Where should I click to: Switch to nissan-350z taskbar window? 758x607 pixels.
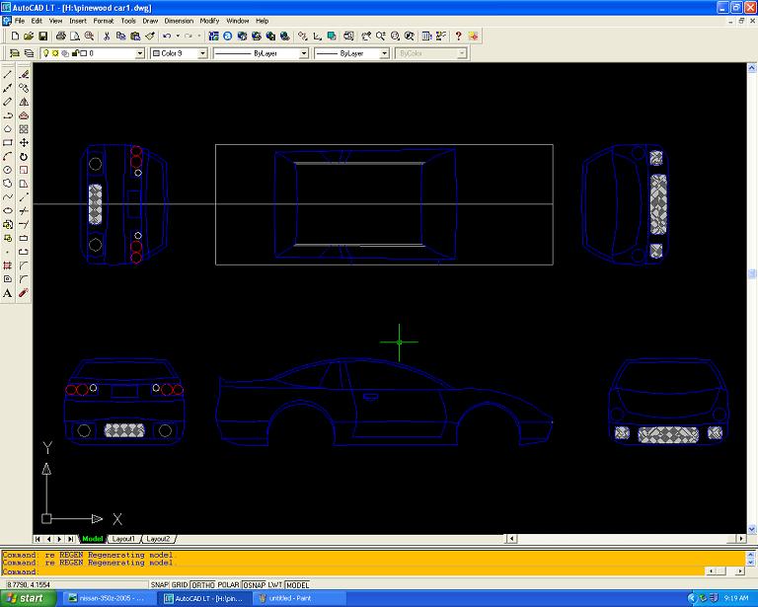coord(109,598)
